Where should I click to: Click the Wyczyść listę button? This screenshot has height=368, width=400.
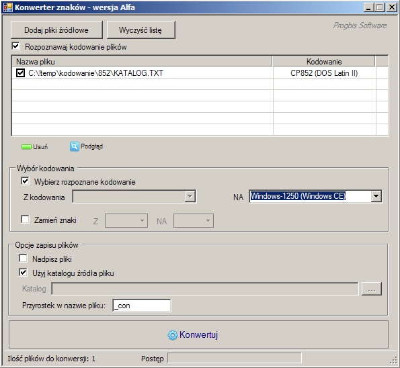[x=141, y=30]
